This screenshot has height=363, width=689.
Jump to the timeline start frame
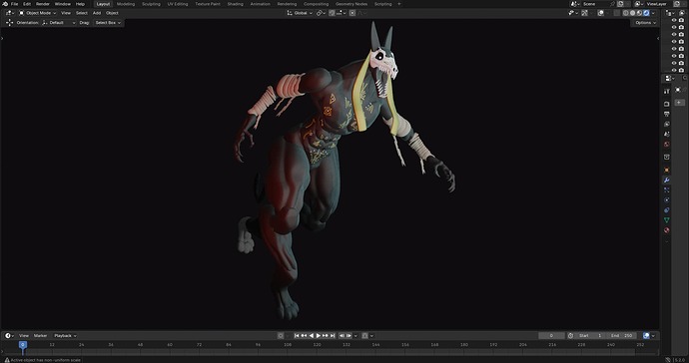click(x=297, y=335)
